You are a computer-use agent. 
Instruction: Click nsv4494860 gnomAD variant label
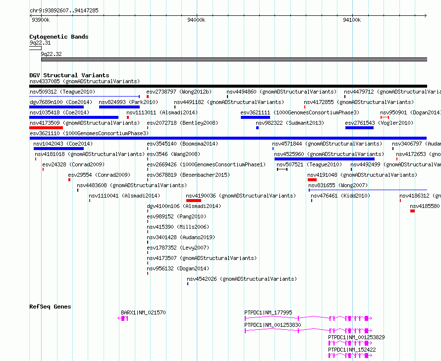tap(281, 92)
